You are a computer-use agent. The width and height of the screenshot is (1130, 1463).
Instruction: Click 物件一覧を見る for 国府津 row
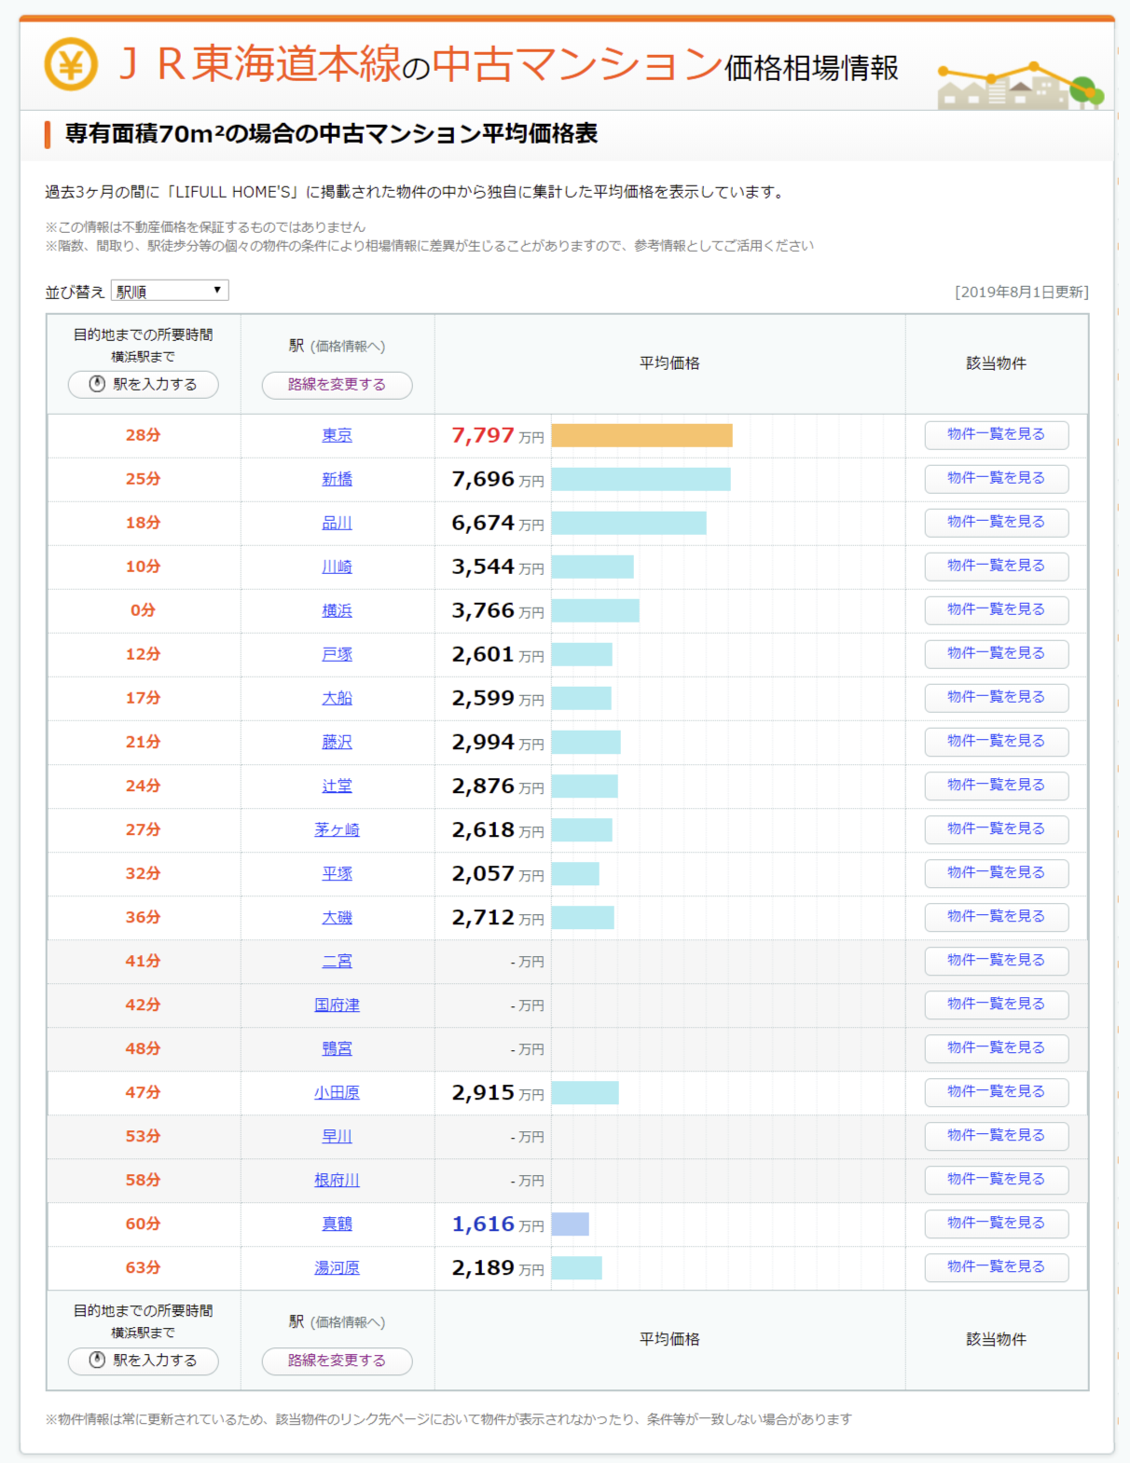click(997, 1005)
